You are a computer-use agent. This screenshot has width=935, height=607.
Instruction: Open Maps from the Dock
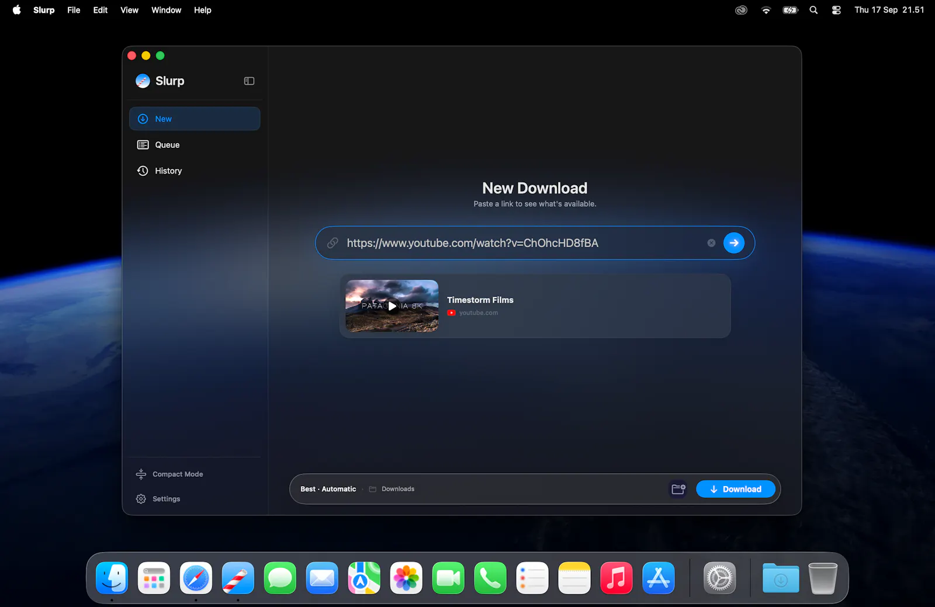[x=364, y=578]
